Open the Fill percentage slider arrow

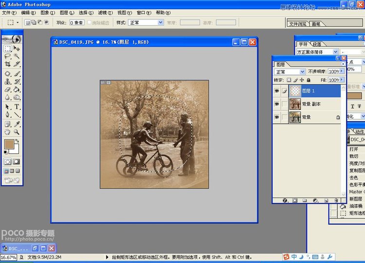click(342, 80)
